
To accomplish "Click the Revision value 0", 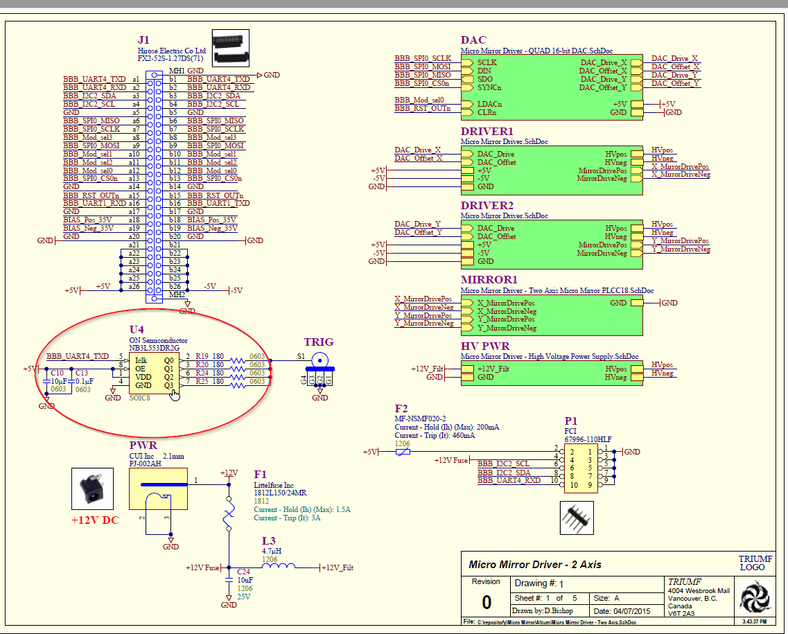I will click(x=487, y=602).
